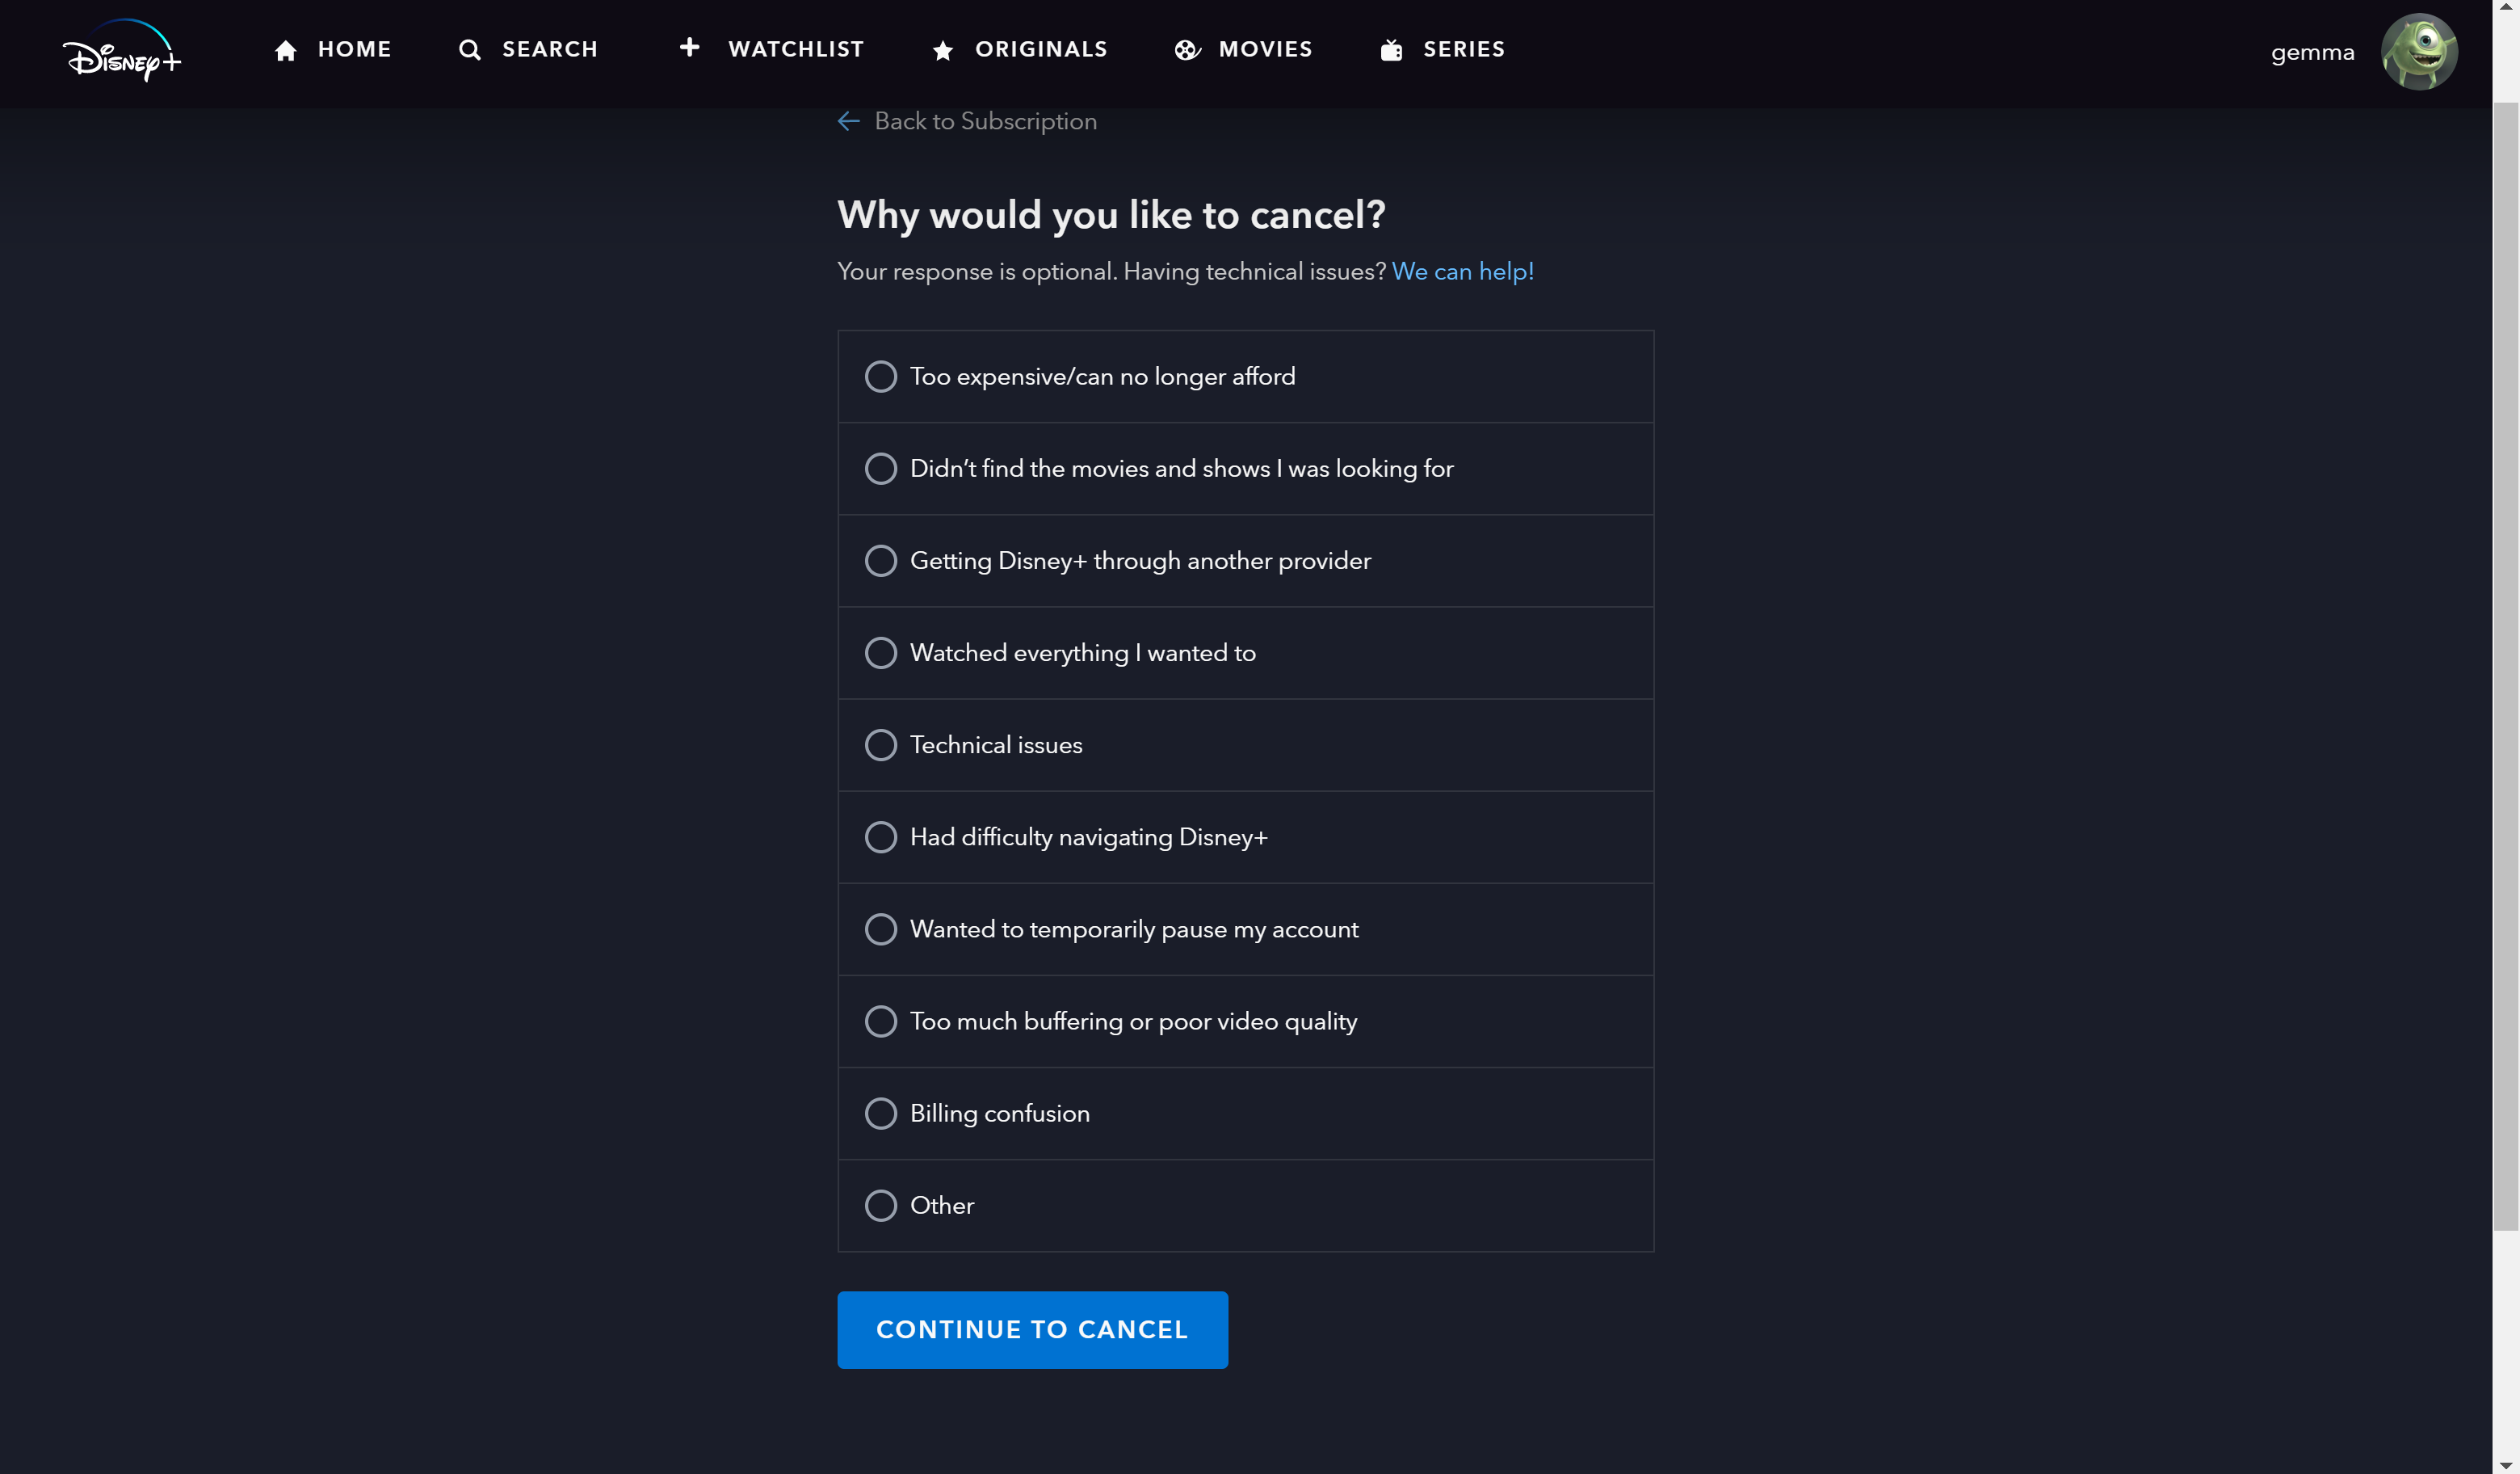Click the Watchlist plus icon

coord(689,47)
